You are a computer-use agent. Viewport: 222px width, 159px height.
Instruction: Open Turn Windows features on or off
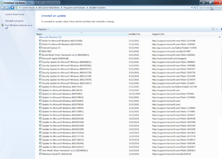coord(19,27)
